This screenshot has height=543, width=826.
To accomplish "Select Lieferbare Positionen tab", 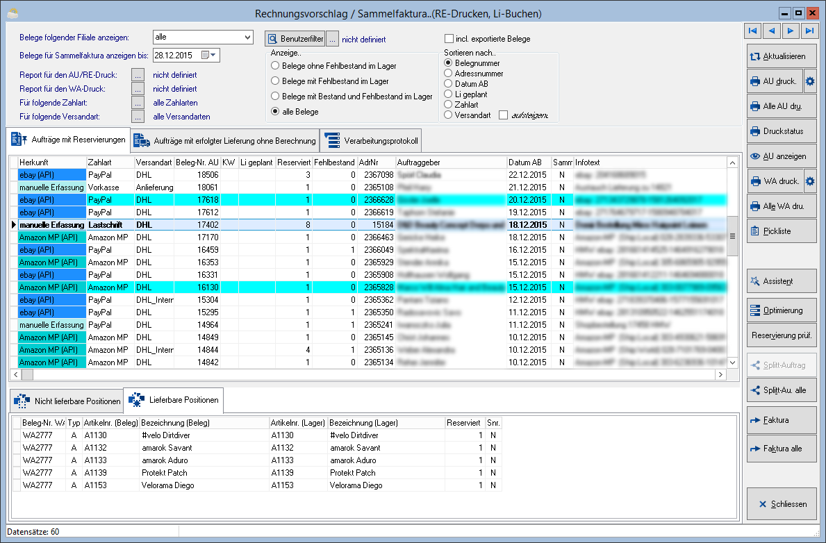I will [x=173, y=400].
